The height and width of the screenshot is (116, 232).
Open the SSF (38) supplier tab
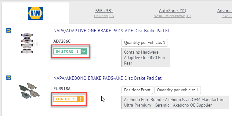pyautogui.click(x=104, y=11)
